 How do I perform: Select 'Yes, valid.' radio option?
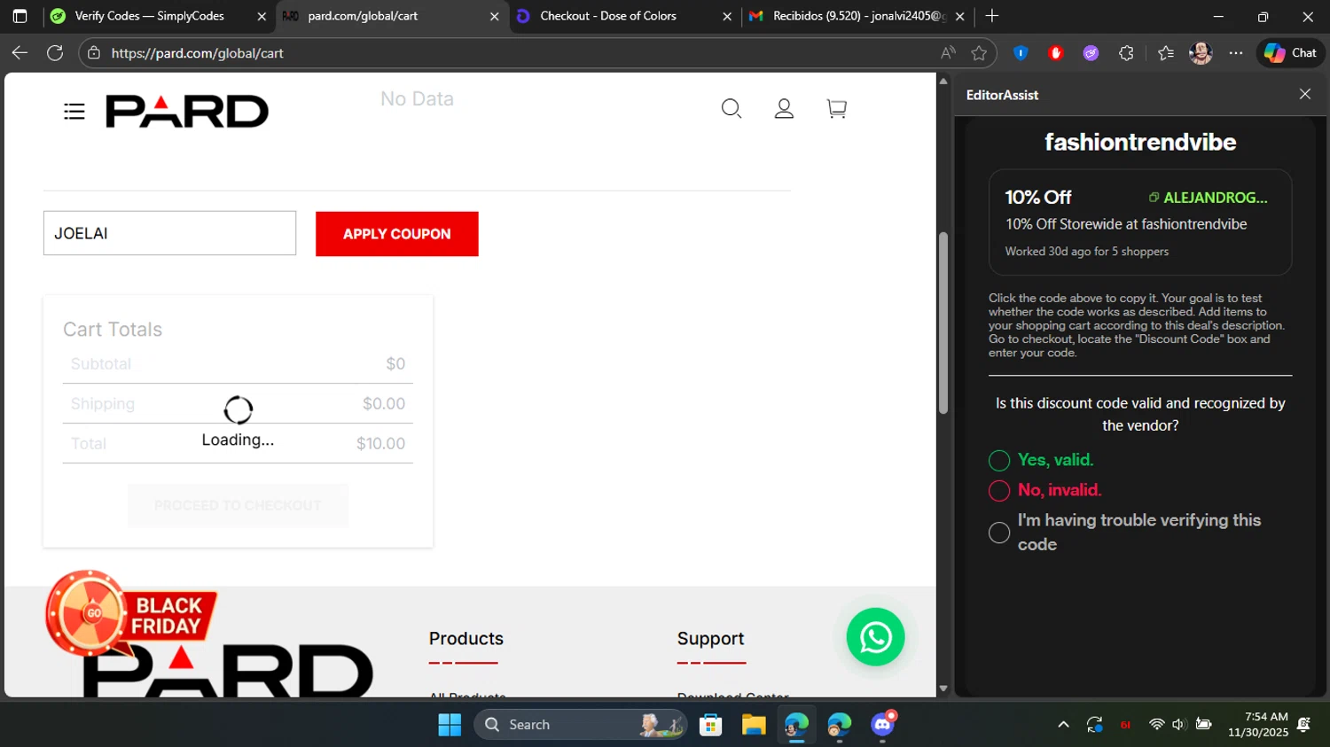coord(999,461)
